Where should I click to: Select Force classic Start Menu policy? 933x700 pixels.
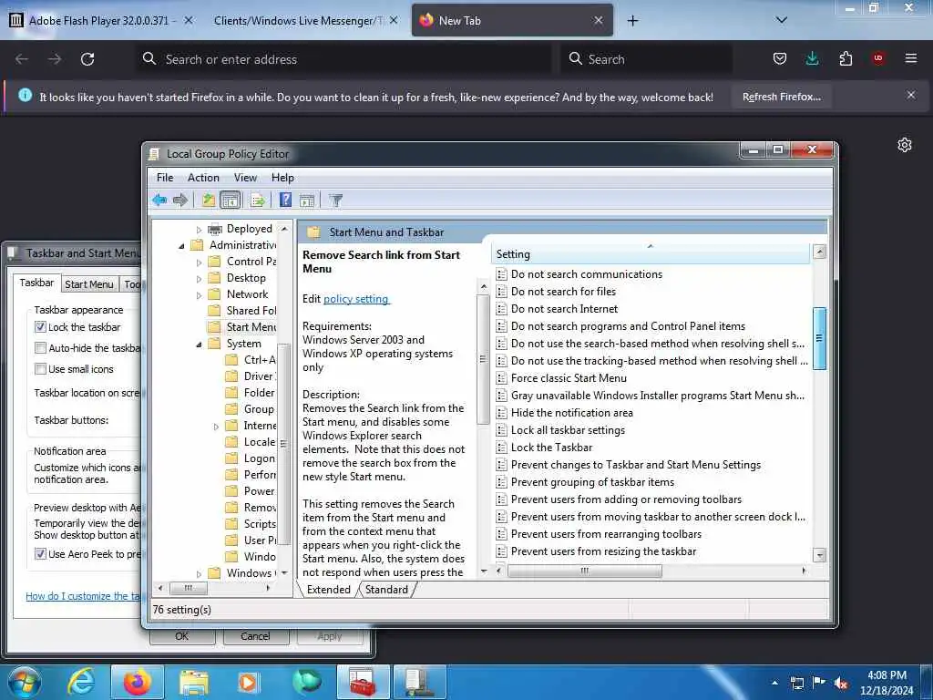click(x=569, y=378)
